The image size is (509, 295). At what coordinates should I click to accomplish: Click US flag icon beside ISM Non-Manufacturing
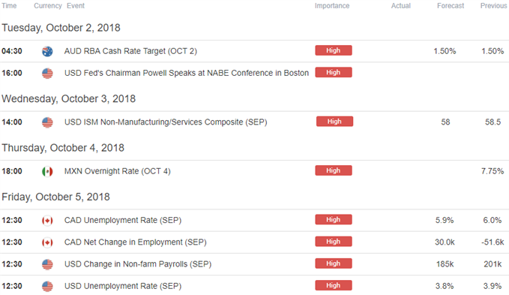pos(47,122)
